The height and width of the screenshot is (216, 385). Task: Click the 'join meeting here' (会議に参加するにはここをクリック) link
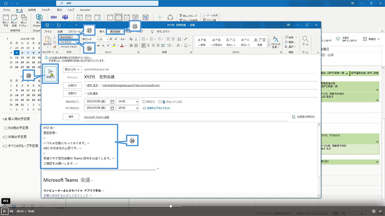[65, 195]
